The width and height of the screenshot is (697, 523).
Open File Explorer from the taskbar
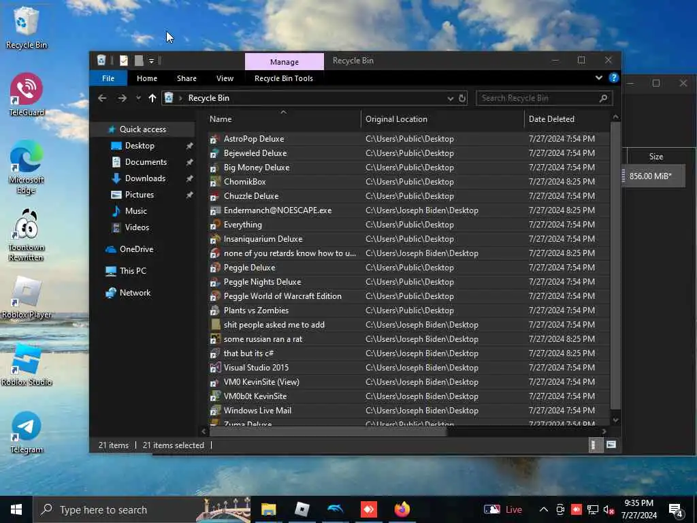tap(268, 509)
